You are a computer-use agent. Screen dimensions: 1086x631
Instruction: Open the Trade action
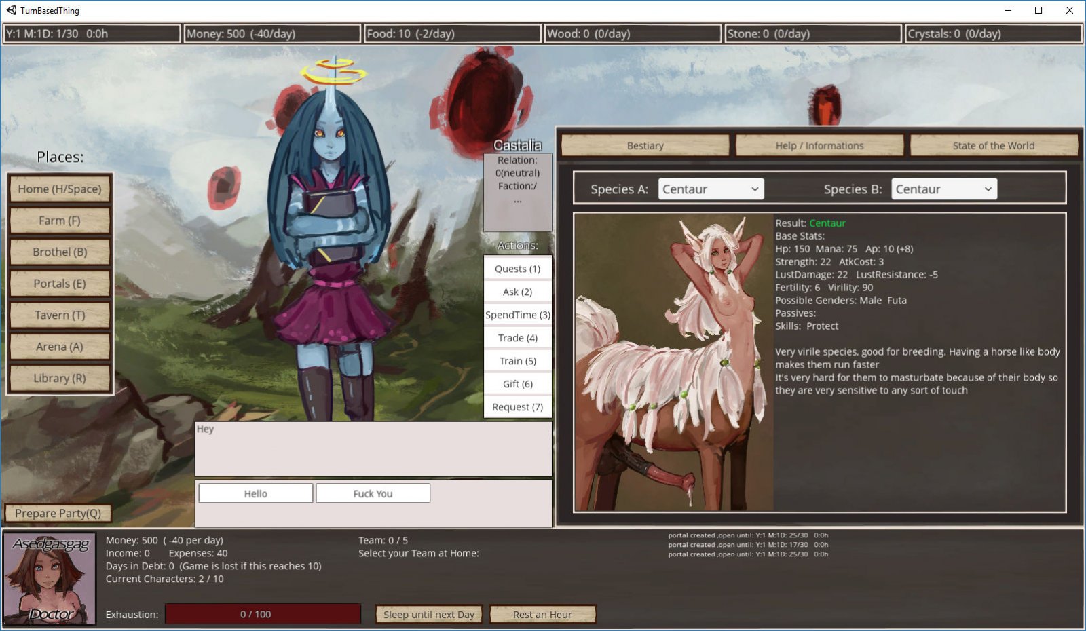click(517, 338)
